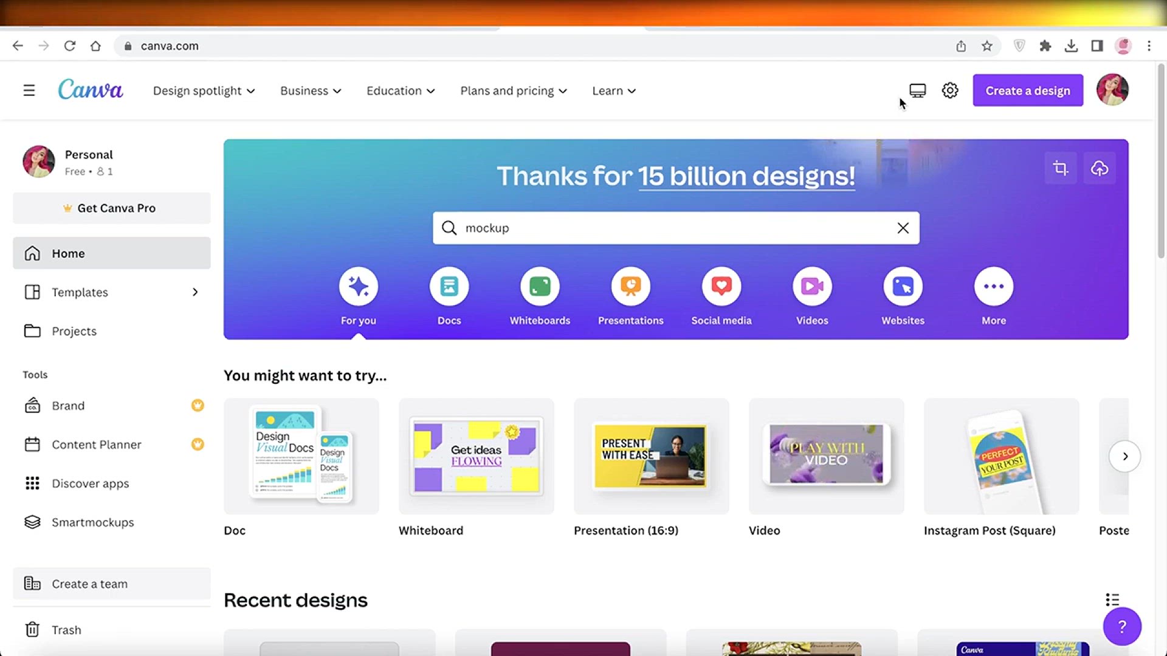The height and width of the screenshot is (656, 1167).
Task: Open the browser extensions puzzle icon
Action: 1045,46
